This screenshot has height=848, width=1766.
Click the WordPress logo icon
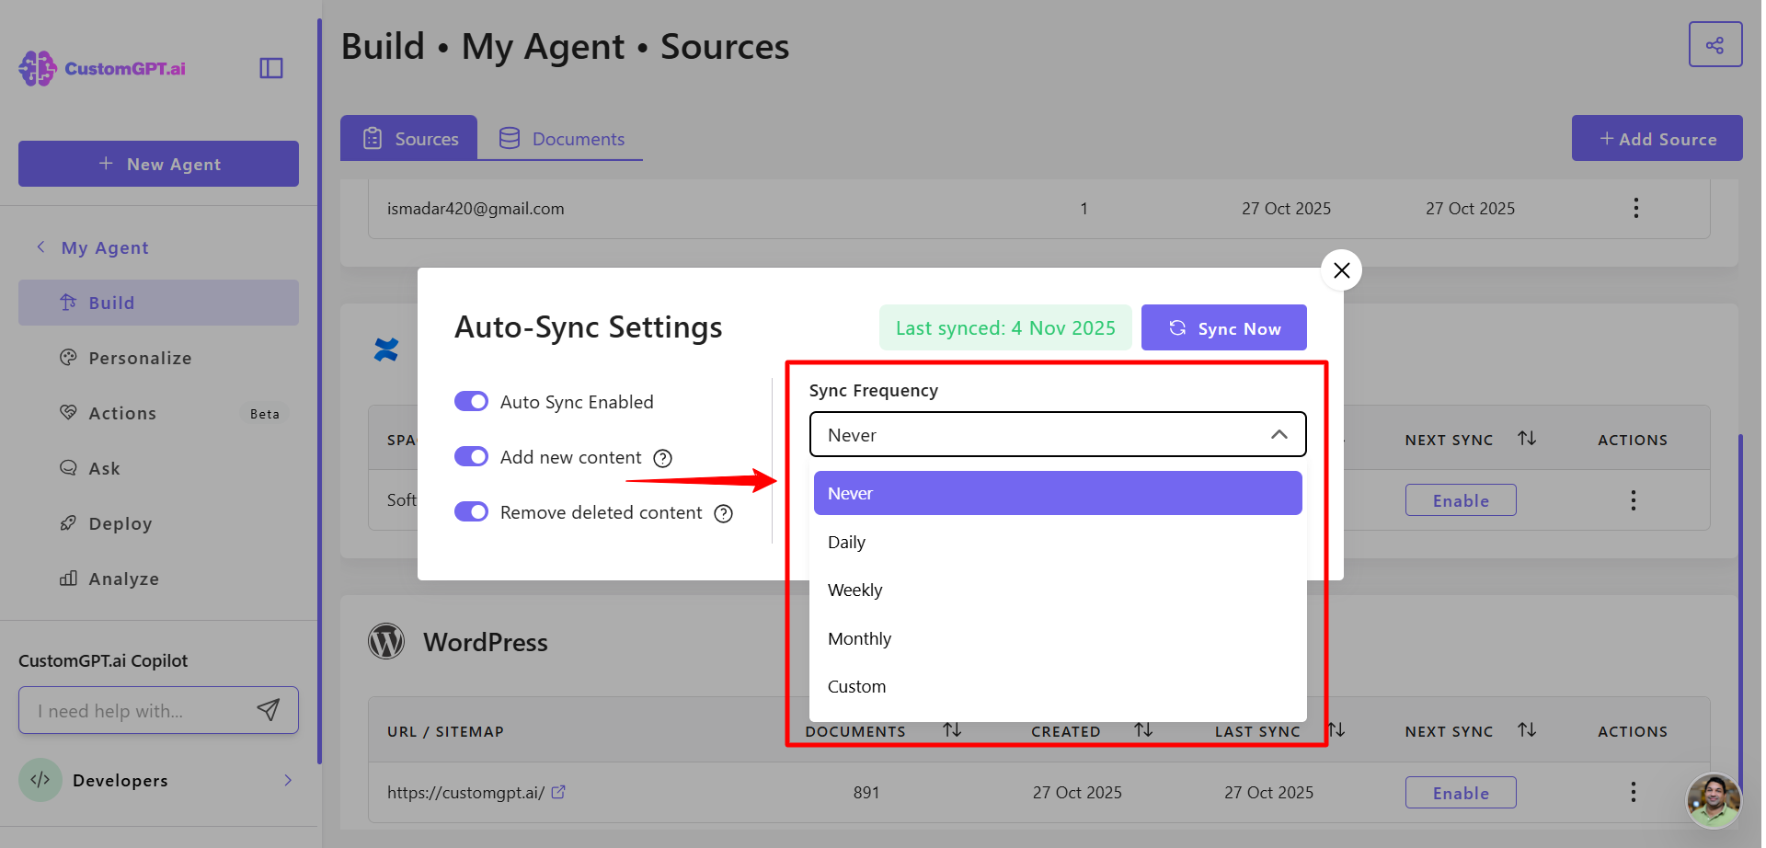pyautogui.click(x=386, y=641)
